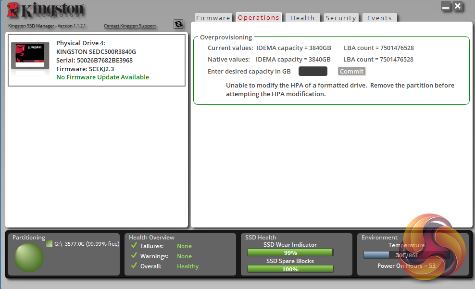This screenshot has width=475, height=289.
Task: Click native values IDEMA capacity 3840GB
Action: click(x=293, y=59)
